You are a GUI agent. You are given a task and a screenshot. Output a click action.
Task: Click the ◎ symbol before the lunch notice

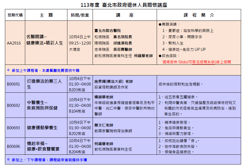point(8,70)
